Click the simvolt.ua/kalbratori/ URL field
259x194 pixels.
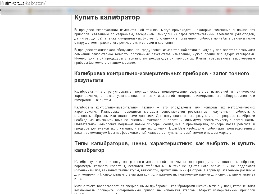25,3
